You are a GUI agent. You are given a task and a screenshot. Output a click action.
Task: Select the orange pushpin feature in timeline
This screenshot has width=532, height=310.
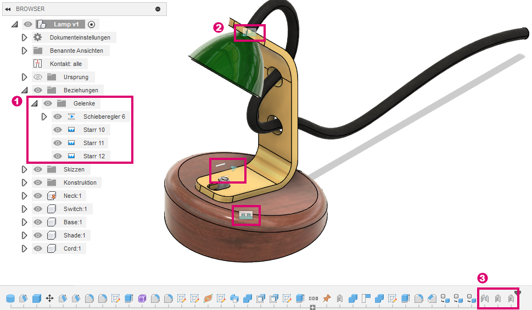point(327,298)
